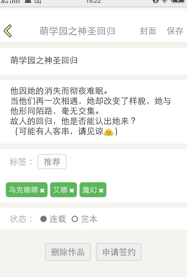This screenshot has height=277, width=187.
Task: Tap 保存 to save the work
Action: pos(175,31)
